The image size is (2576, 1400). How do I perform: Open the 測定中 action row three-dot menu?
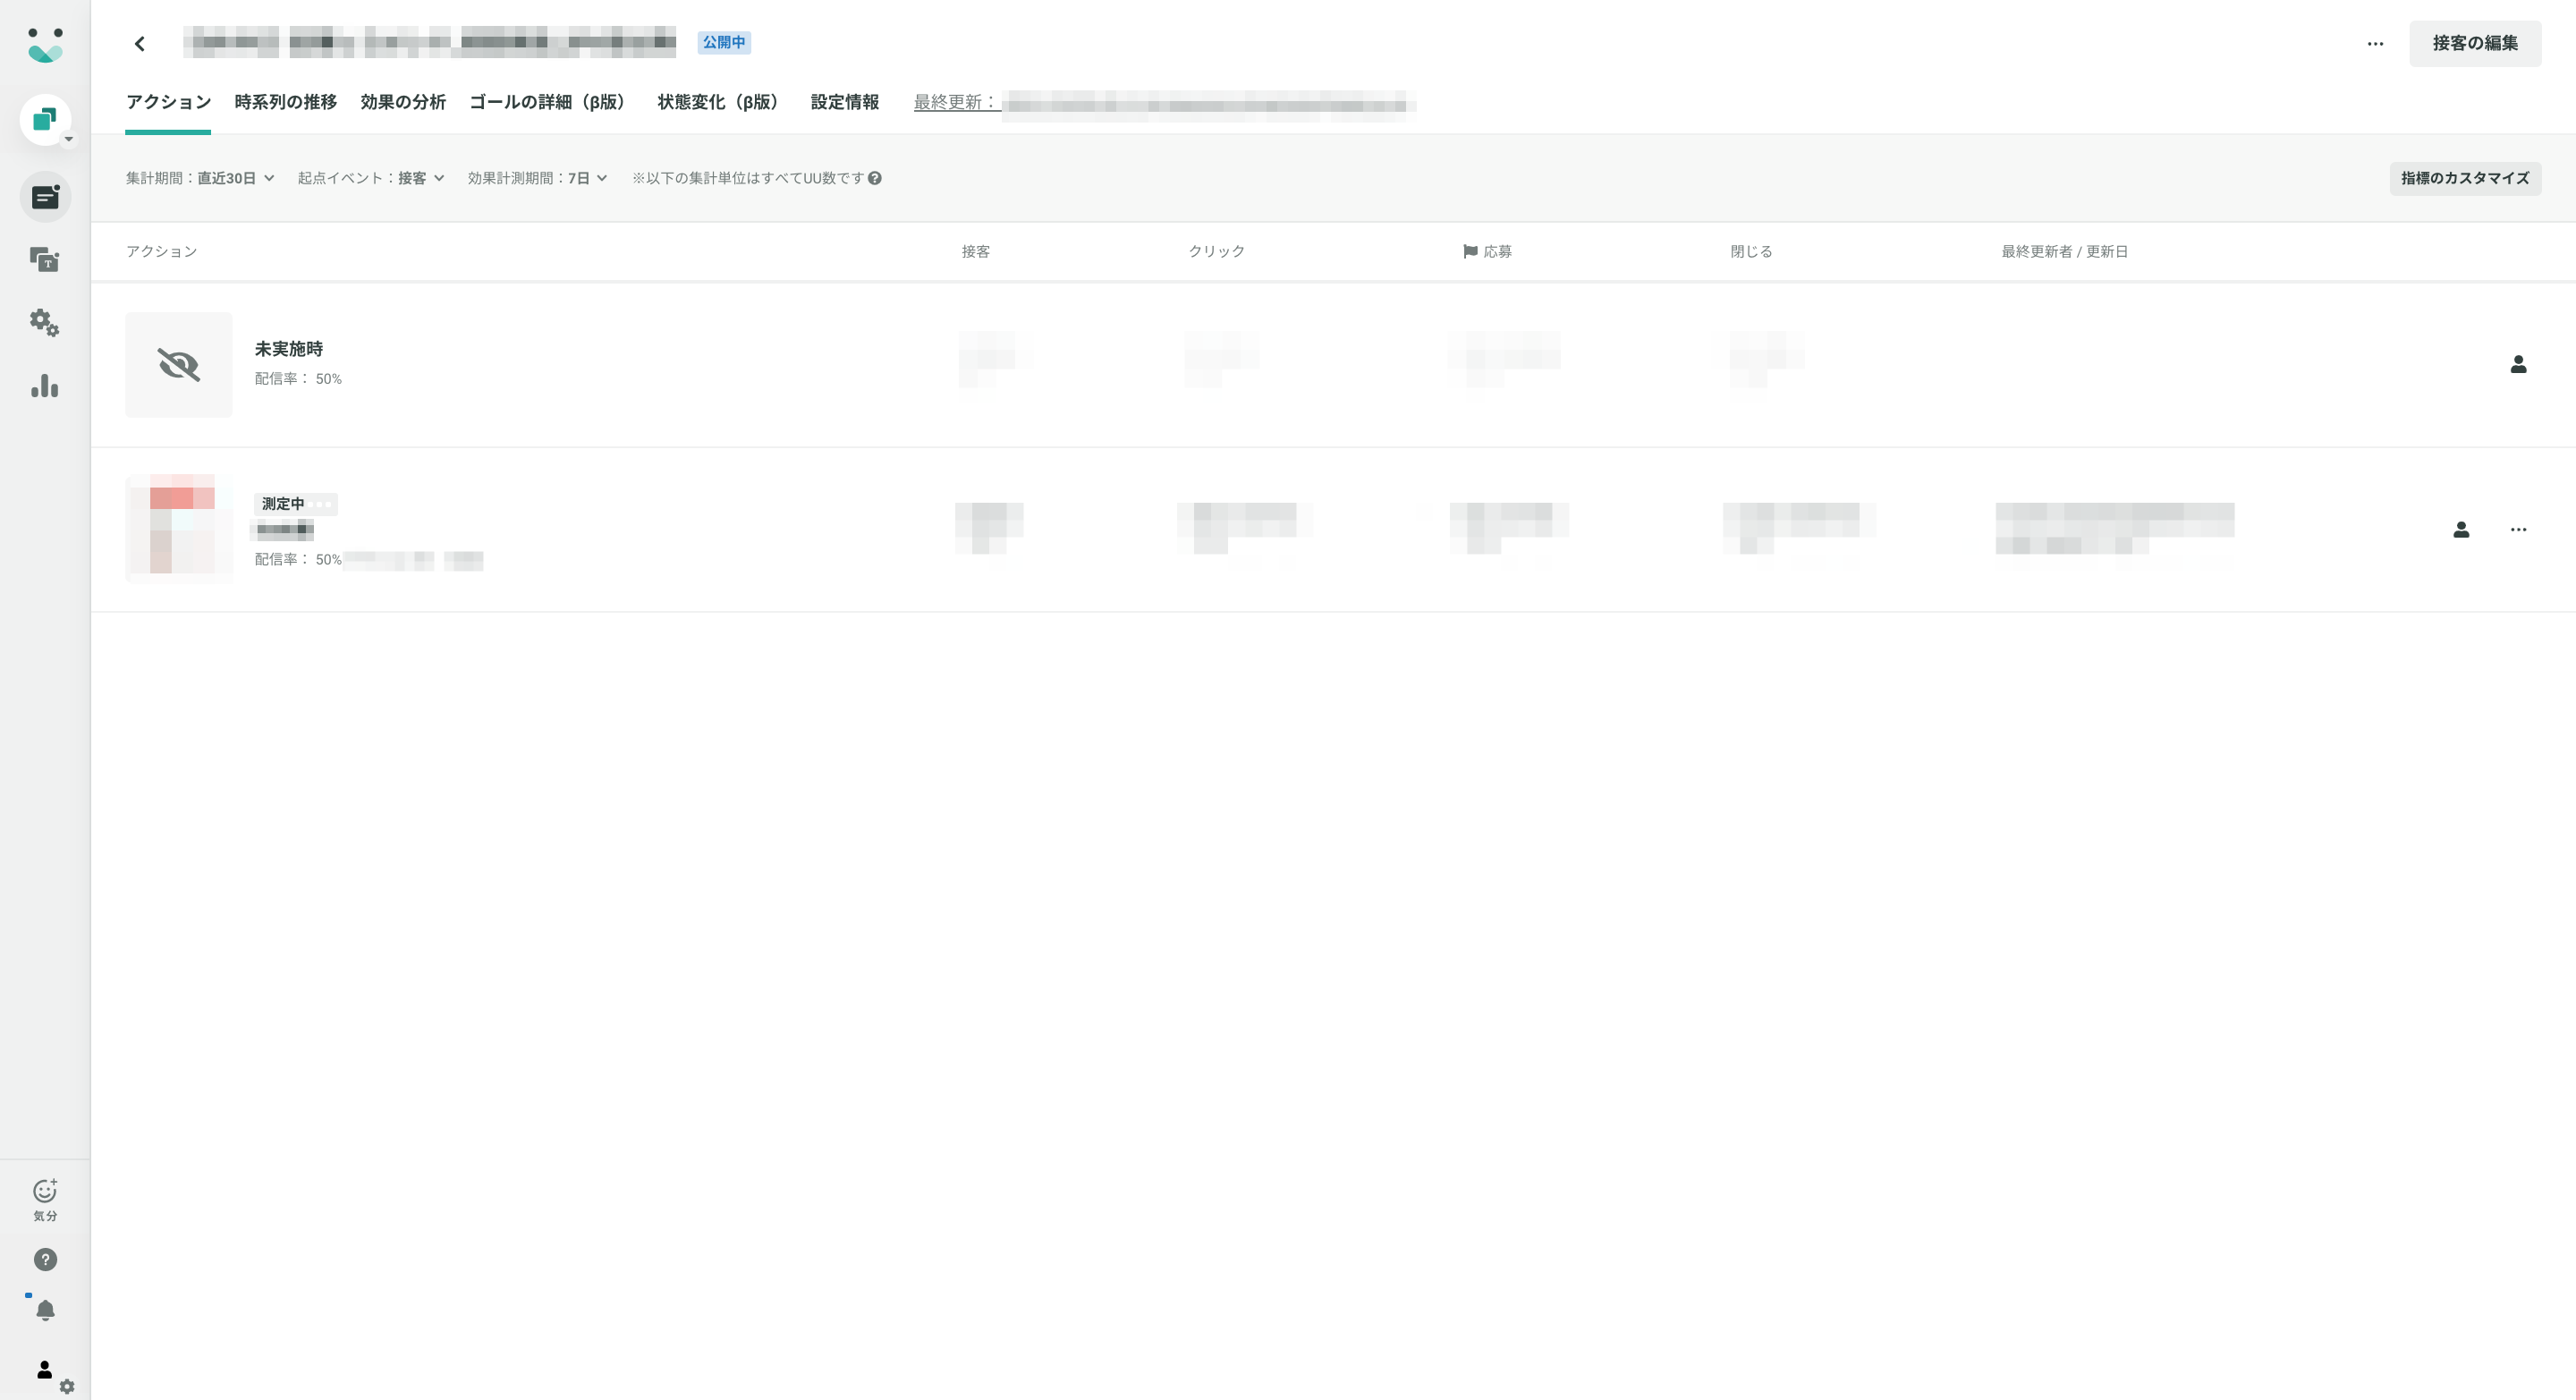pyautogui.click(x=2518, y=529)
